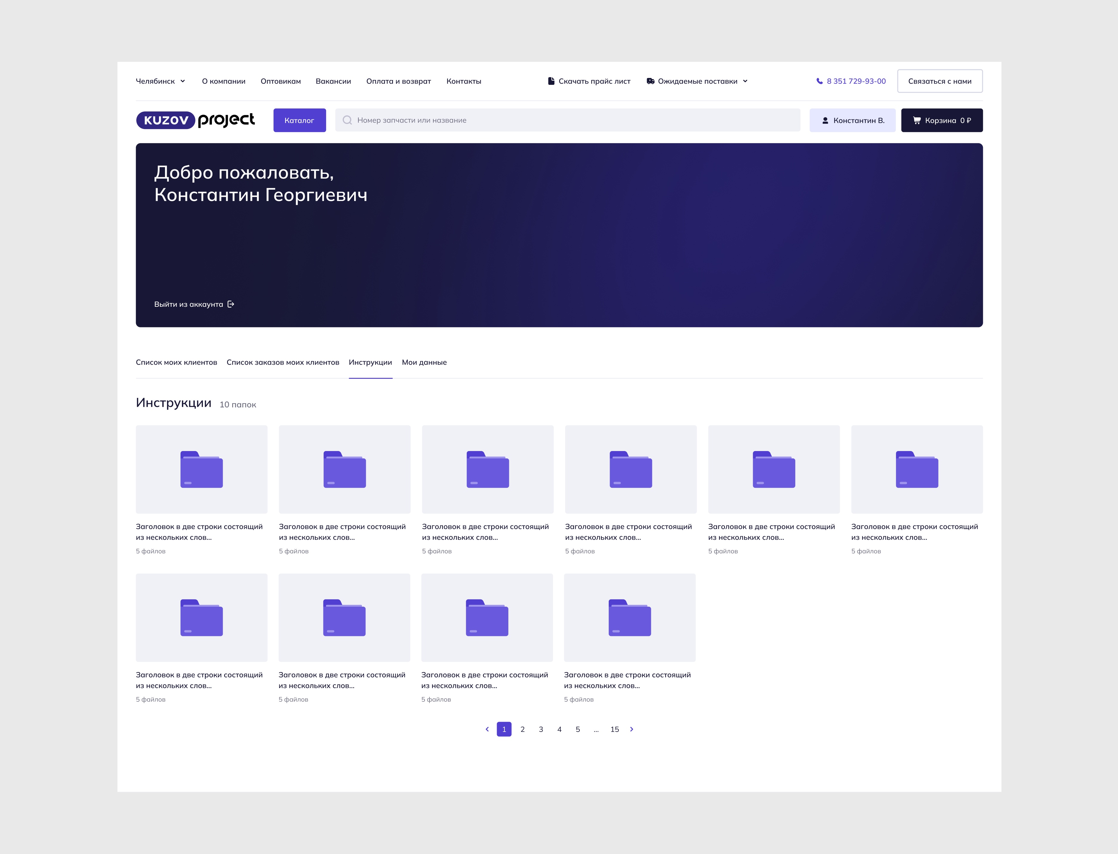Click the truck icon beside Ожидаемые поставки

pos(651,81)
